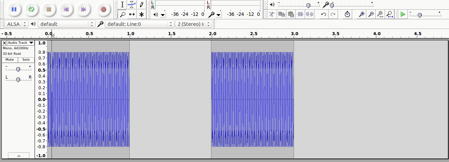Viewport: 449px width, 162px height.
Task: Click the Undo arrow icon
Action: [323, 14]
